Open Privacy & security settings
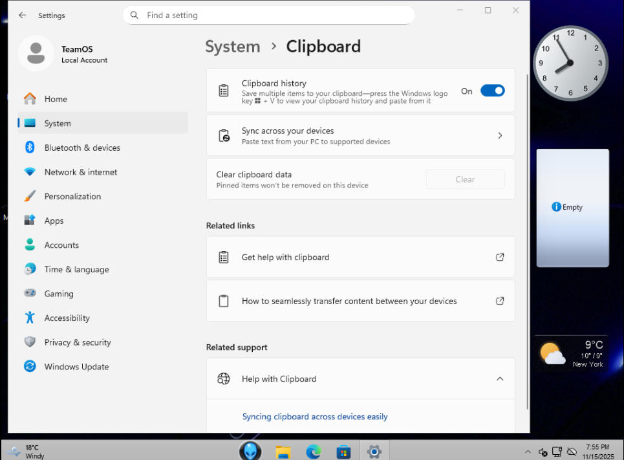The height and width of the screenshot is (460, 624). (78, 343)
